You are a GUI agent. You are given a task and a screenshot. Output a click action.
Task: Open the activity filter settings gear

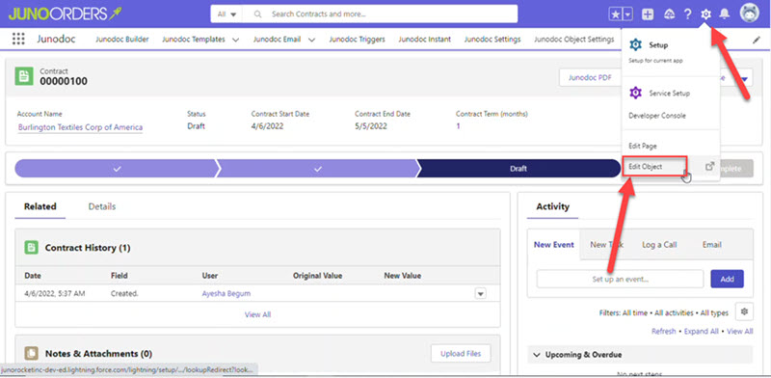tap(744, 312)
